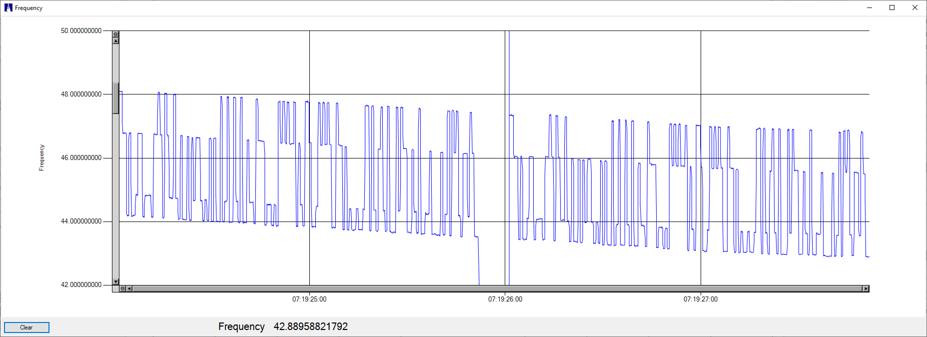
Task: Click the vertical scrollbar up arrow
Action: 115,40
